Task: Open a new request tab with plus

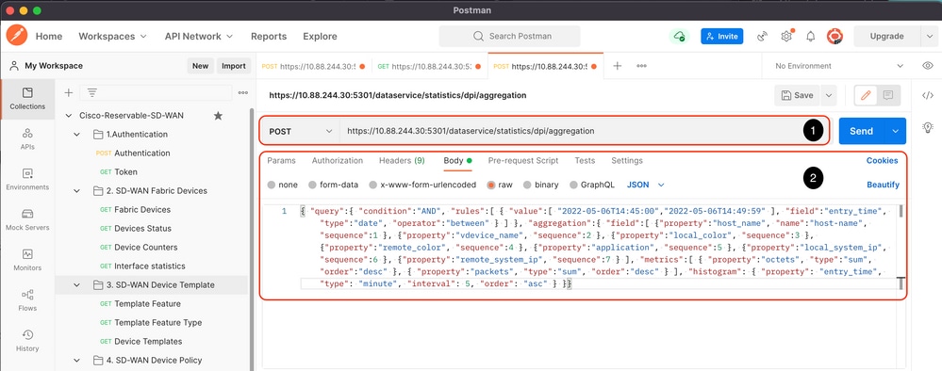Action: point(617,65)
